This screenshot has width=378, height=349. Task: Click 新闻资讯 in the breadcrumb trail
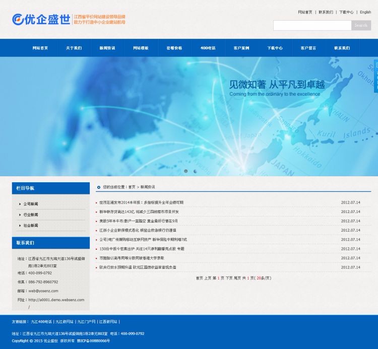click(148, 187)
